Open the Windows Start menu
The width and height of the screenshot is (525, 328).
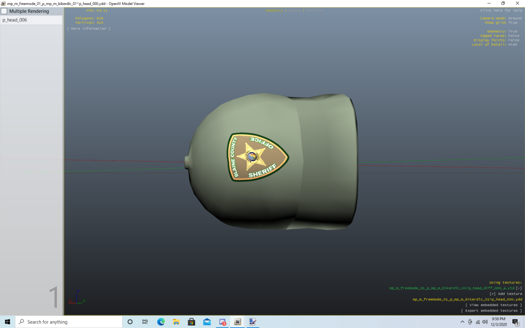click(x=7, y=322)
